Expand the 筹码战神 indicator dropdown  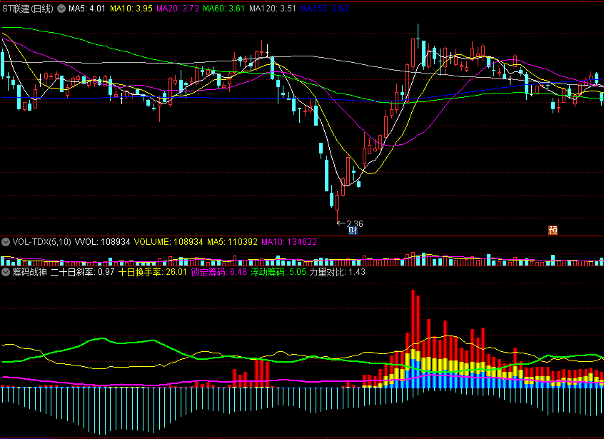[6, 272]
